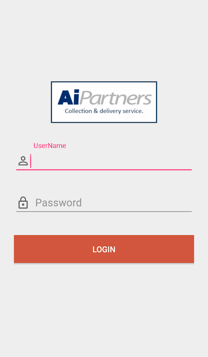The width and height of the screenshot is (208, 357).
Task: Click the white LOGIN text label
Action: 104,249
